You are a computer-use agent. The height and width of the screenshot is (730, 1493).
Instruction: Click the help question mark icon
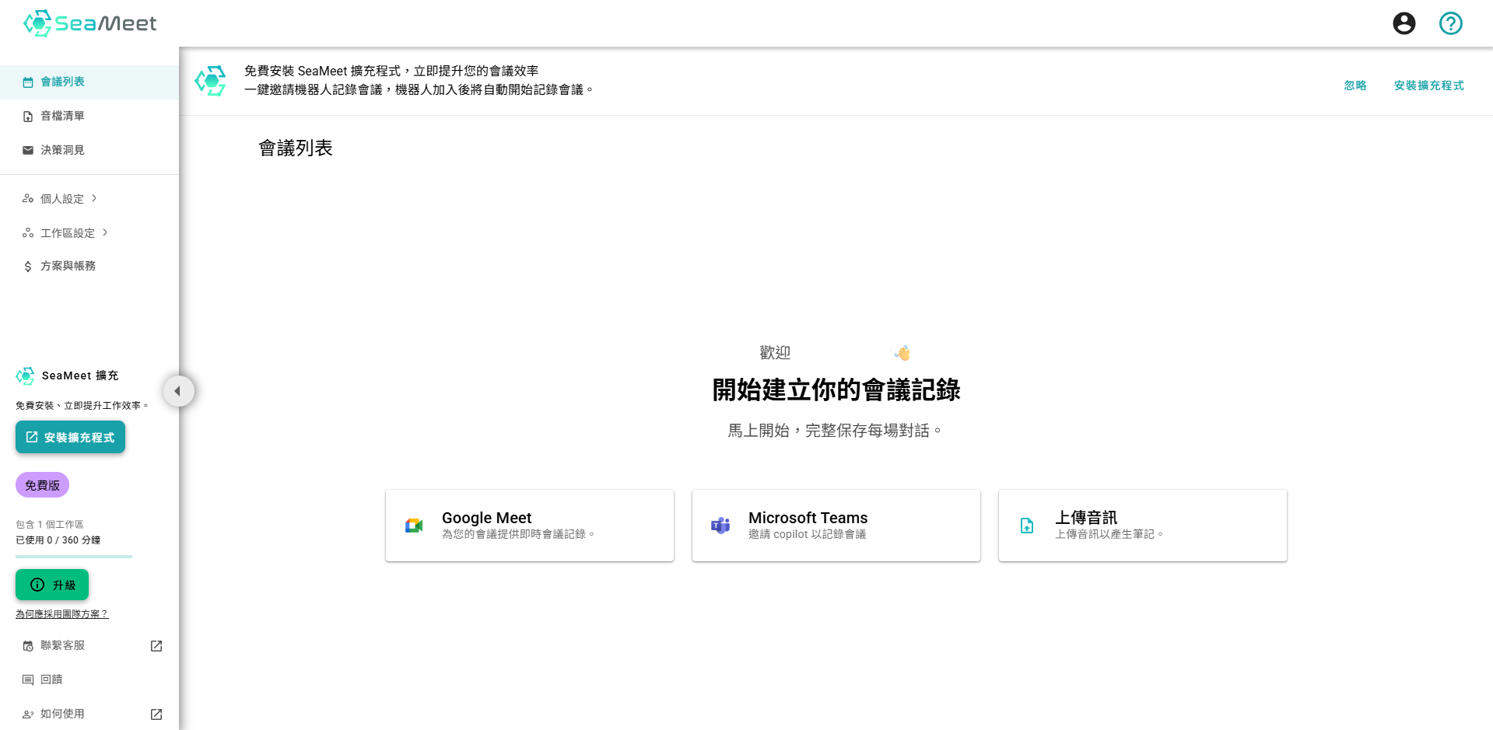(1450, 23)
